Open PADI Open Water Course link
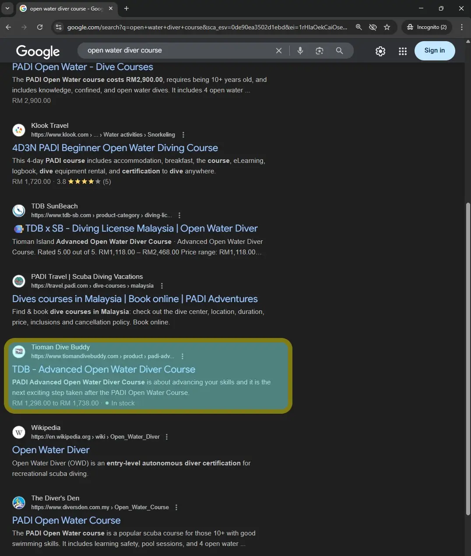471x556 pixels. pos(67,521)
